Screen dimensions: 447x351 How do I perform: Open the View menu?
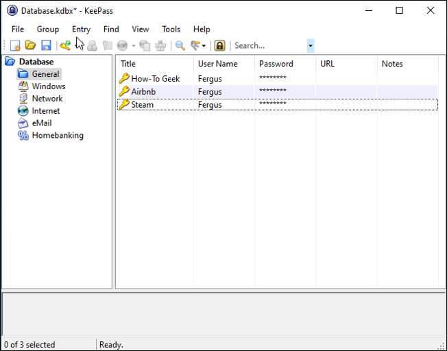(x=141, y=29)
